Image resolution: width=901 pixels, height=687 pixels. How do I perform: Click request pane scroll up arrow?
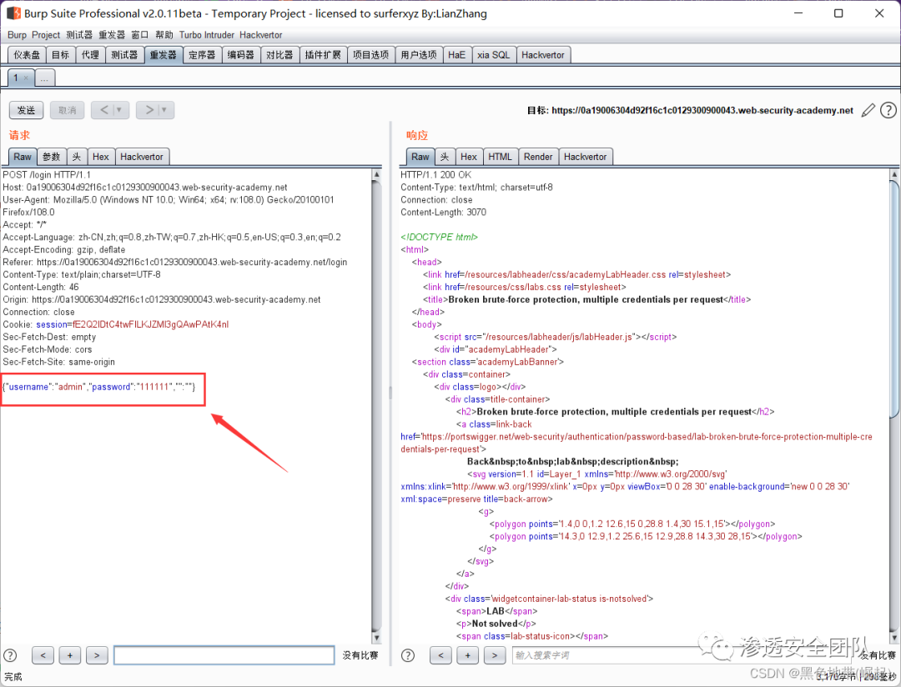[x=377, y=174]
